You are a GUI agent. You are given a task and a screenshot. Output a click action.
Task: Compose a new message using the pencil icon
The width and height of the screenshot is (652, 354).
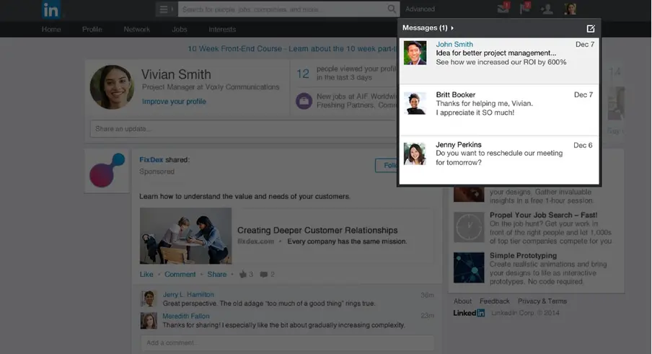pyautogui.click(x=591, y=28)
